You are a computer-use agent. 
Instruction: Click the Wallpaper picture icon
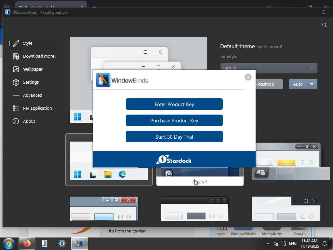[x=16, y=69]
